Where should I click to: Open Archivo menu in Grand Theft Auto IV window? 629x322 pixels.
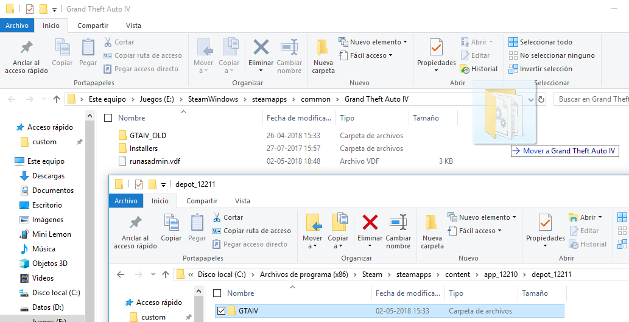[17, 26]
